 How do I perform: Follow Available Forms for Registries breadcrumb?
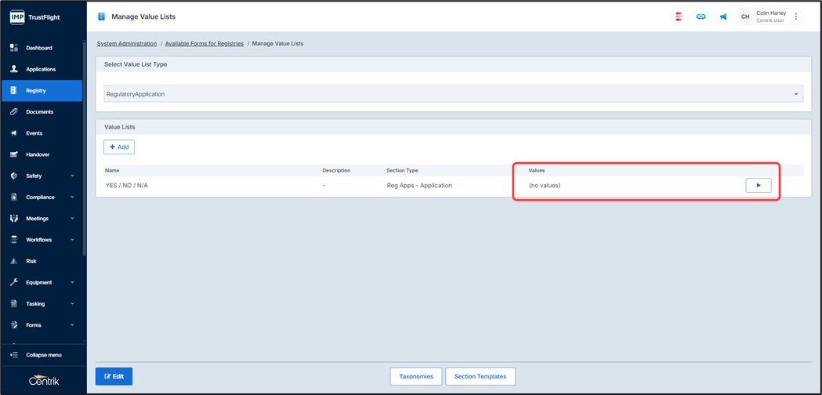204,44
